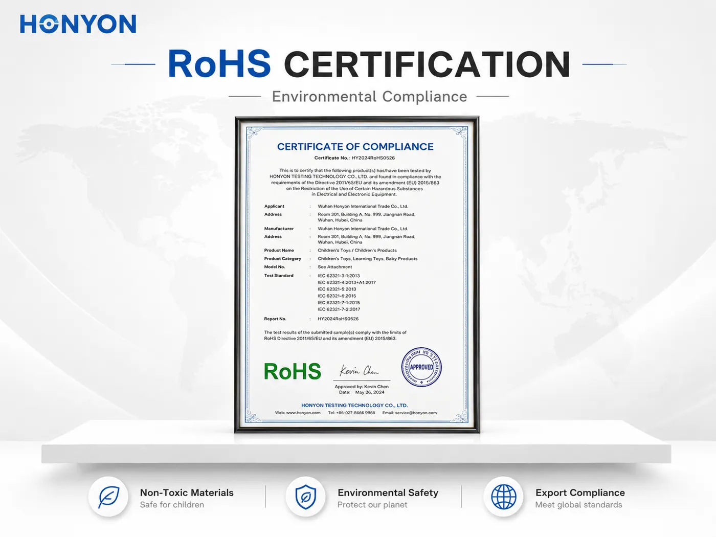Click test standard 'IEC 62321-5:2013'
The height and width of the screenshot is (537, 716).
tap(337, 289)
